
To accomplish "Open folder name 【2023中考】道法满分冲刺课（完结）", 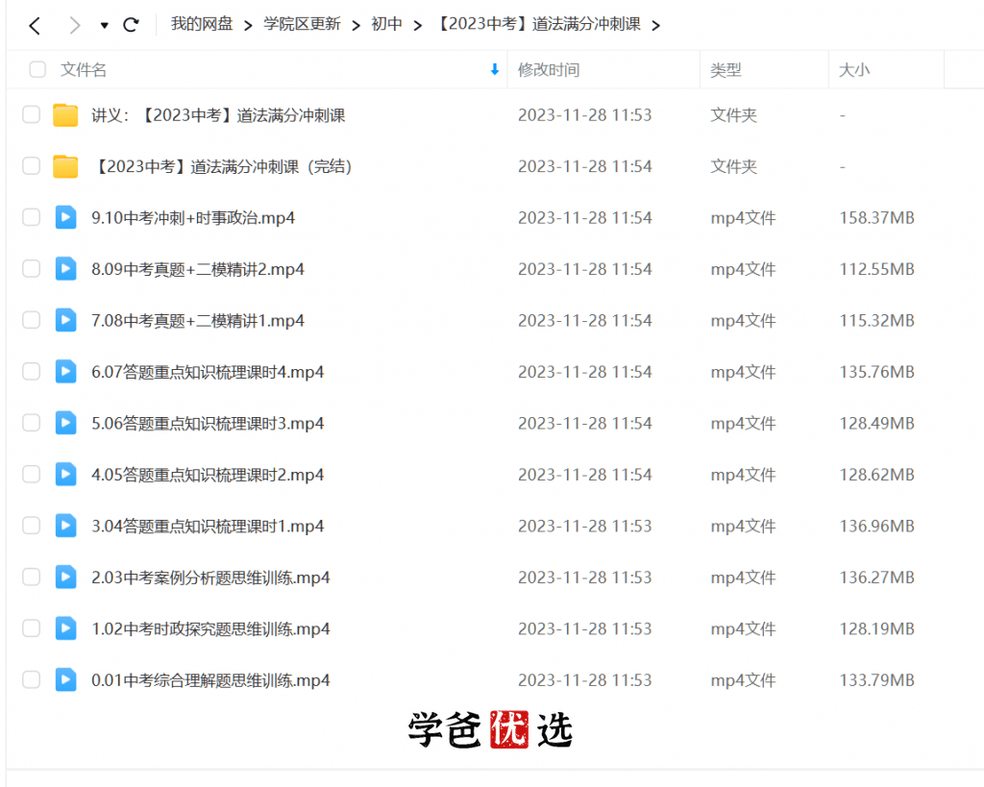I will click(x=222, y=167).
